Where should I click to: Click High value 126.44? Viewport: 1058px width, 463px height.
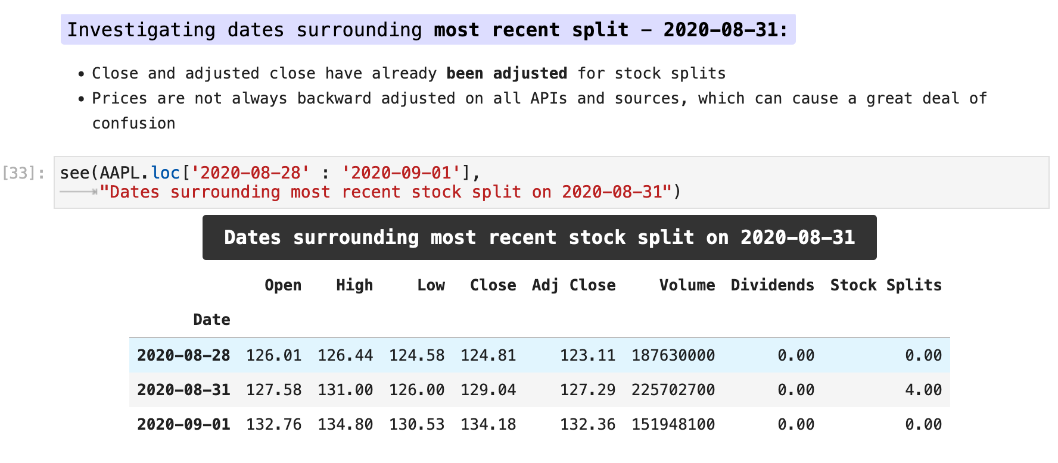346,355
